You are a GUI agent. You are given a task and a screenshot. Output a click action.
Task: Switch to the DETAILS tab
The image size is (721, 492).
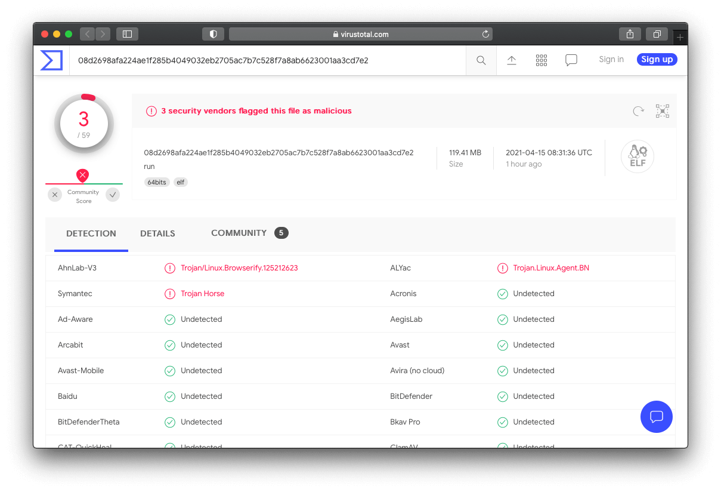tap(157, 233)
